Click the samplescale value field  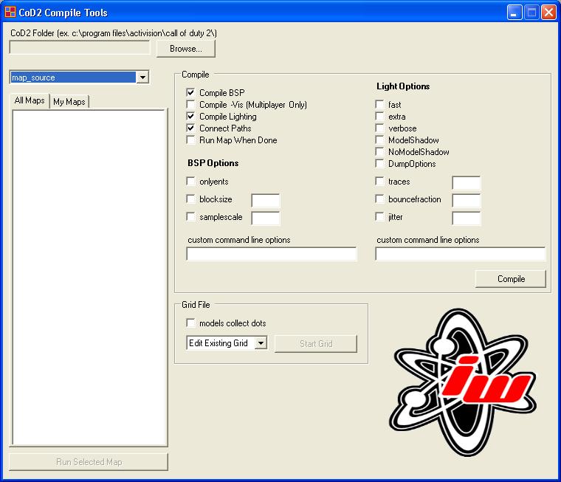(x=266, y=218)
